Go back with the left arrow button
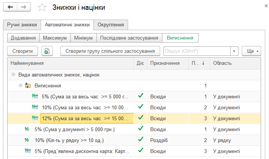 click(x=10, y=7)
